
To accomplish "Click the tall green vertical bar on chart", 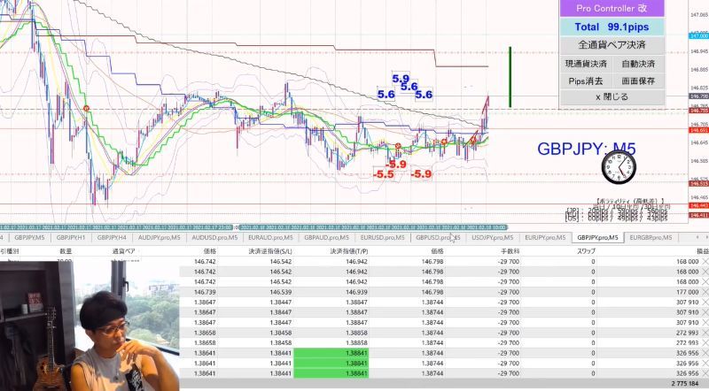I will [x=510, y=77].
